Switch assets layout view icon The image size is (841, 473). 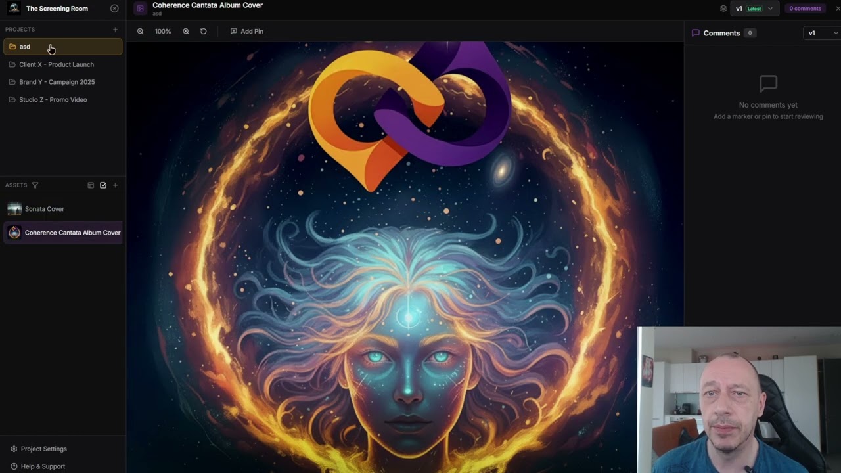[x=91, y=185]
